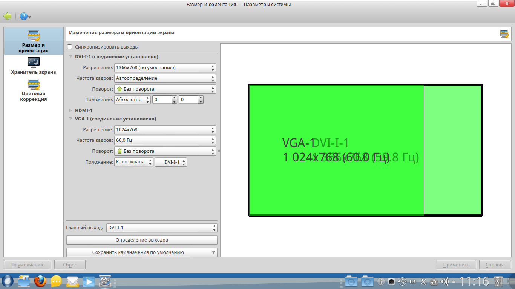Screen dimensions: 515x289
Task: Click the notifications info tray icon
Action: [x=381, y=281]
